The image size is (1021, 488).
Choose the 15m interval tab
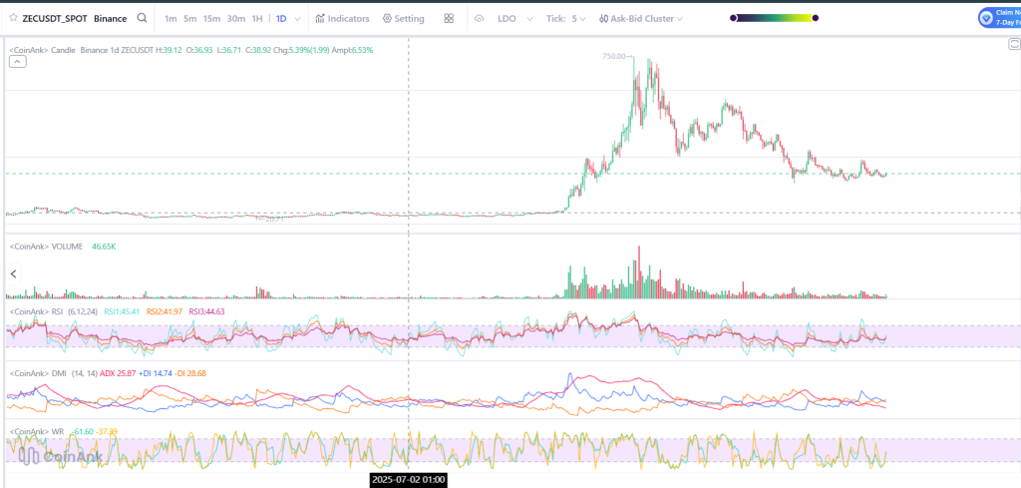click(211, 18)
